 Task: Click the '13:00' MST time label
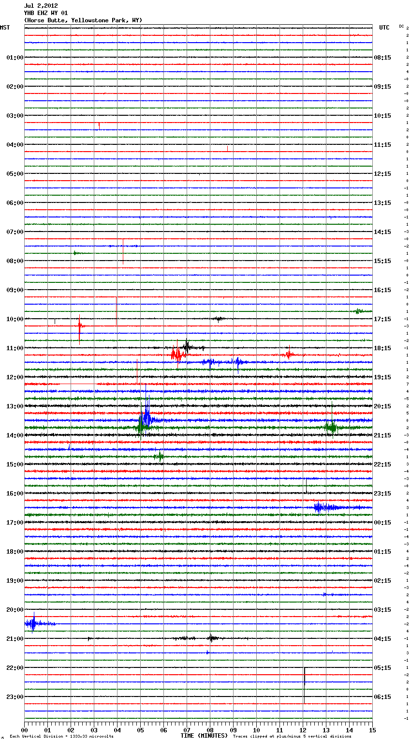pyautogui.click(x=15, y=406)
